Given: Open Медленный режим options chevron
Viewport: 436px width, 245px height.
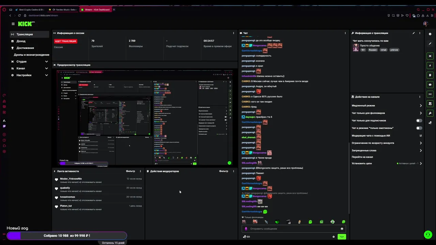Looking at the screenshot, I should (421, 105).
